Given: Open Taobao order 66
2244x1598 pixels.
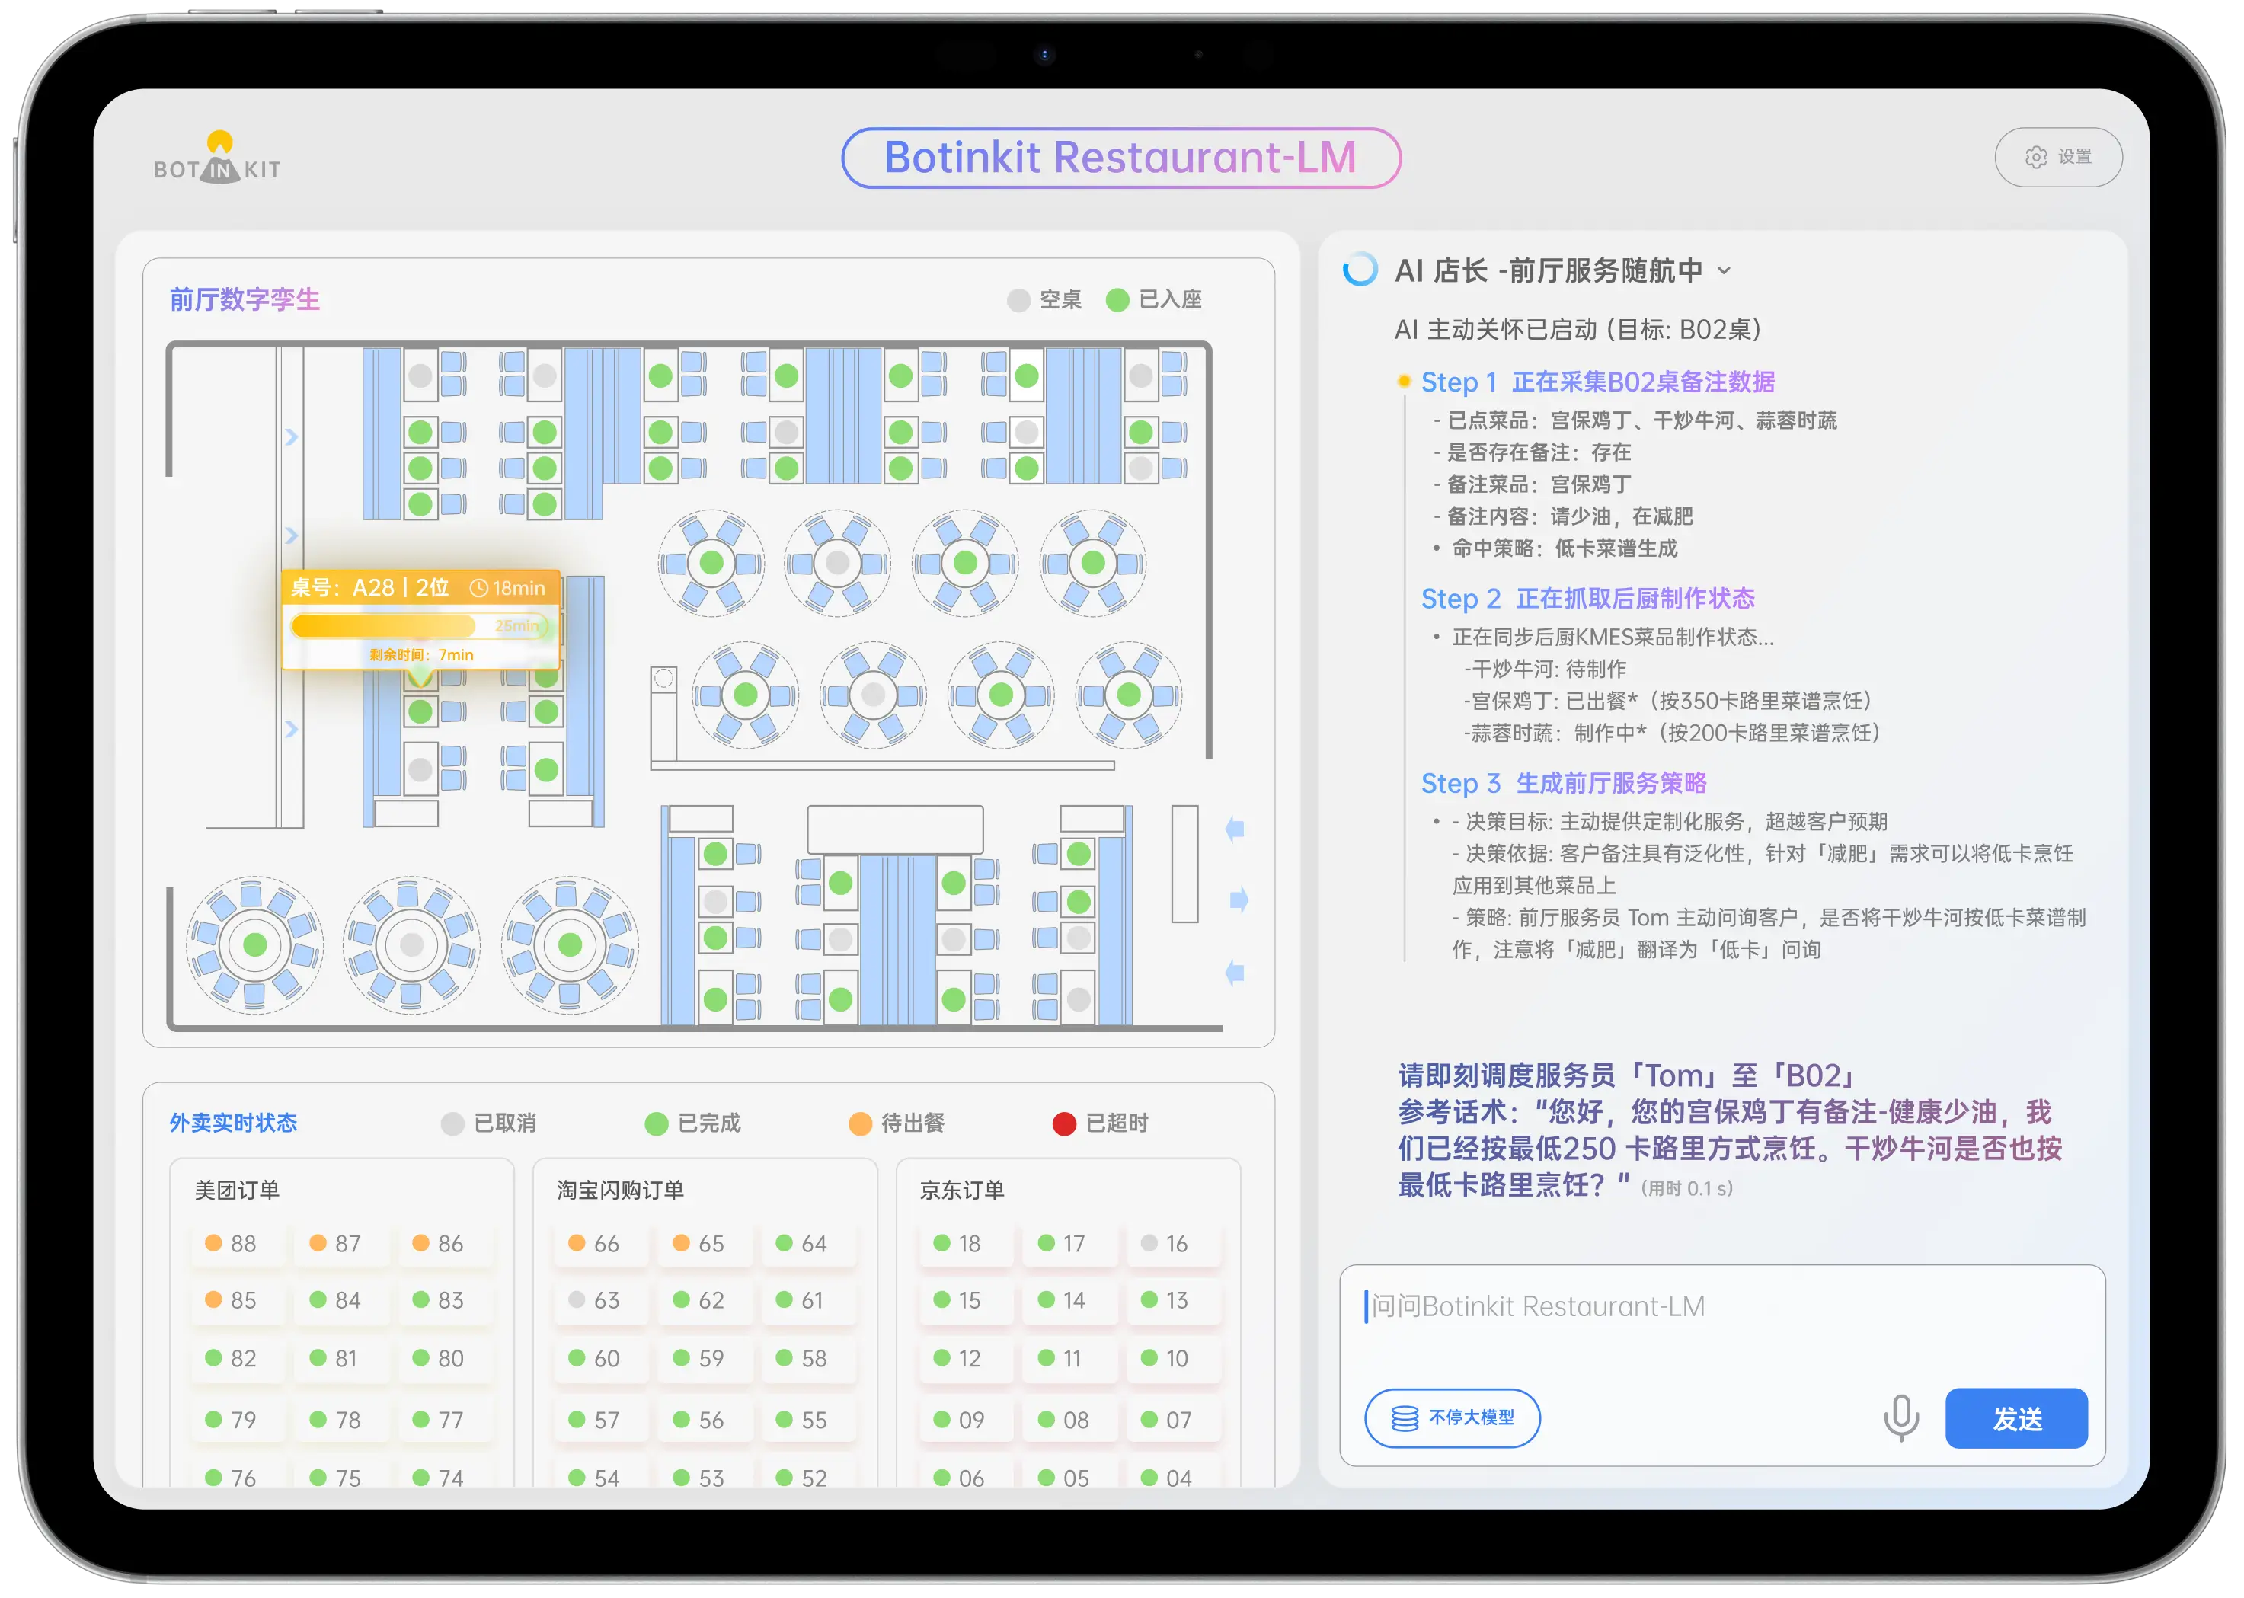Looking at the screenshot, I should coord(602,1244).
